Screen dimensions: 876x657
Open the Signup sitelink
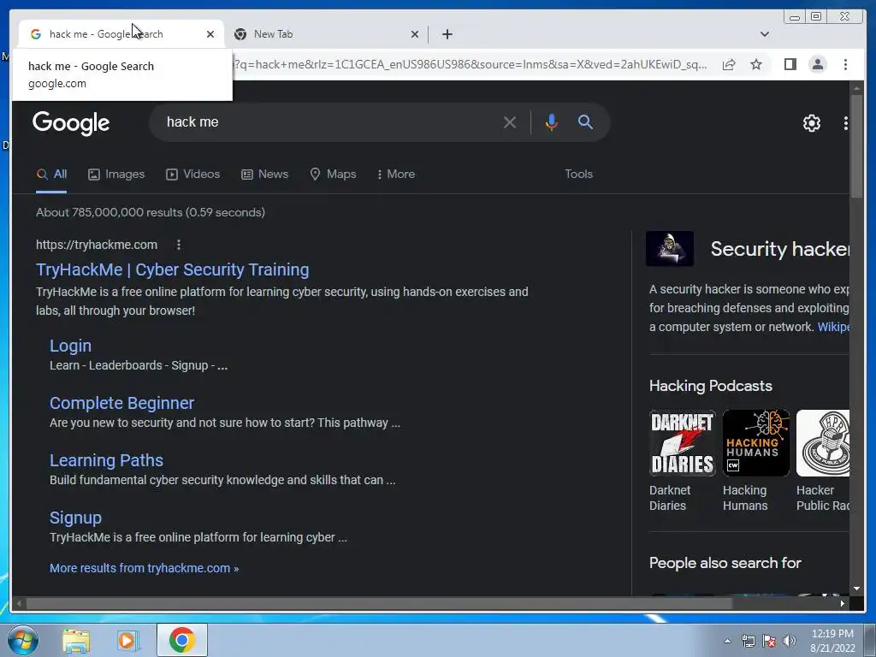pyautogui.click(x=75, y=518)
